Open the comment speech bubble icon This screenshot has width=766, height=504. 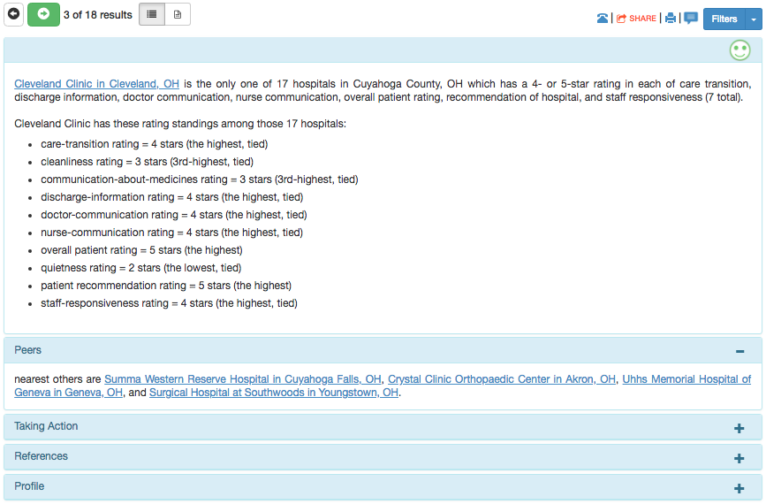point(691,19)
